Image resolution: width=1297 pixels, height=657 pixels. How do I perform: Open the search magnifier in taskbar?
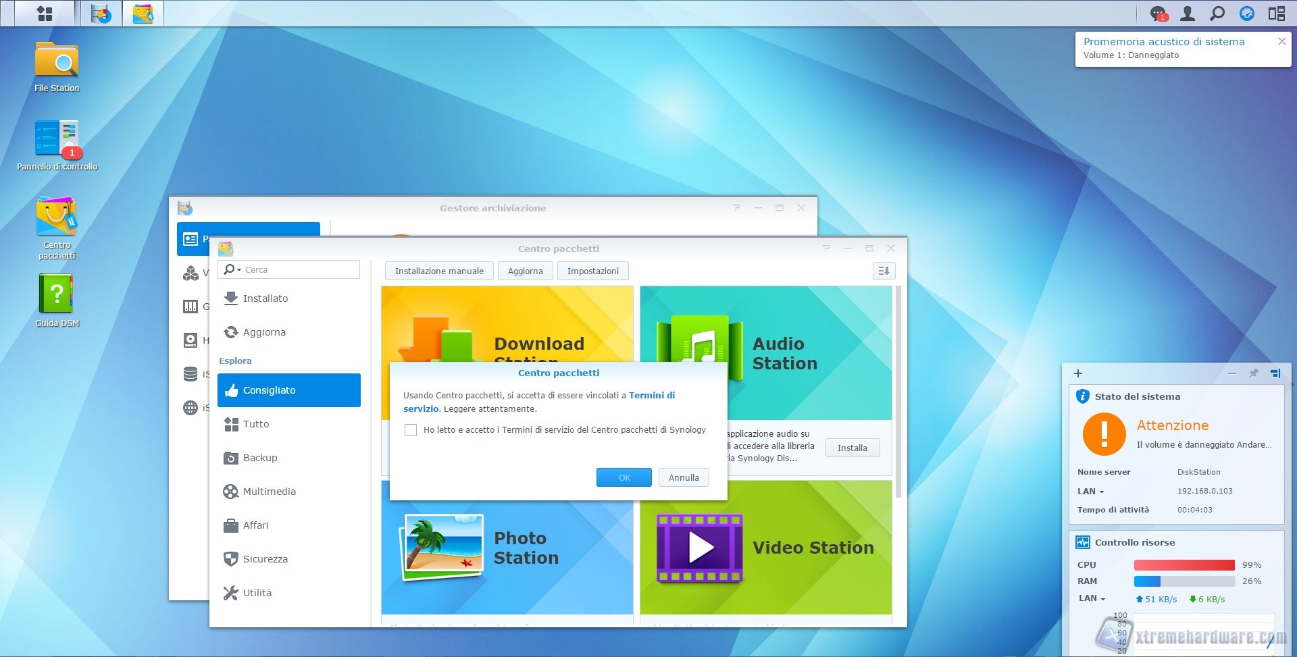(1217, 14)
